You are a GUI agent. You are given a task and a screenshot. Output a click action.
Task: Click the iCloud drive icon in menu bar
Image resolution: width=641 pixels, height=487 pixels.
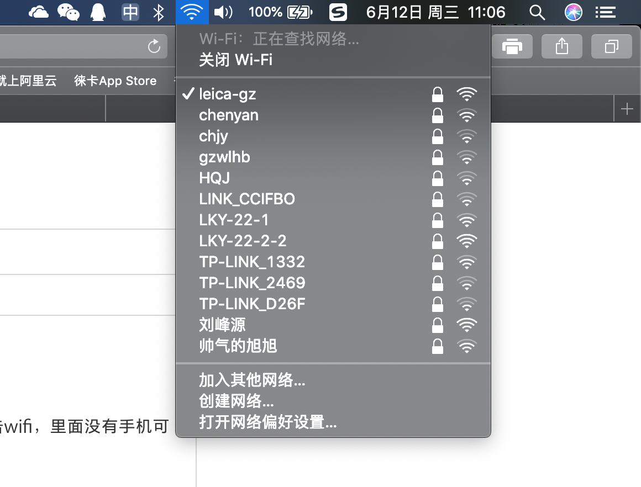coord(39,12)
